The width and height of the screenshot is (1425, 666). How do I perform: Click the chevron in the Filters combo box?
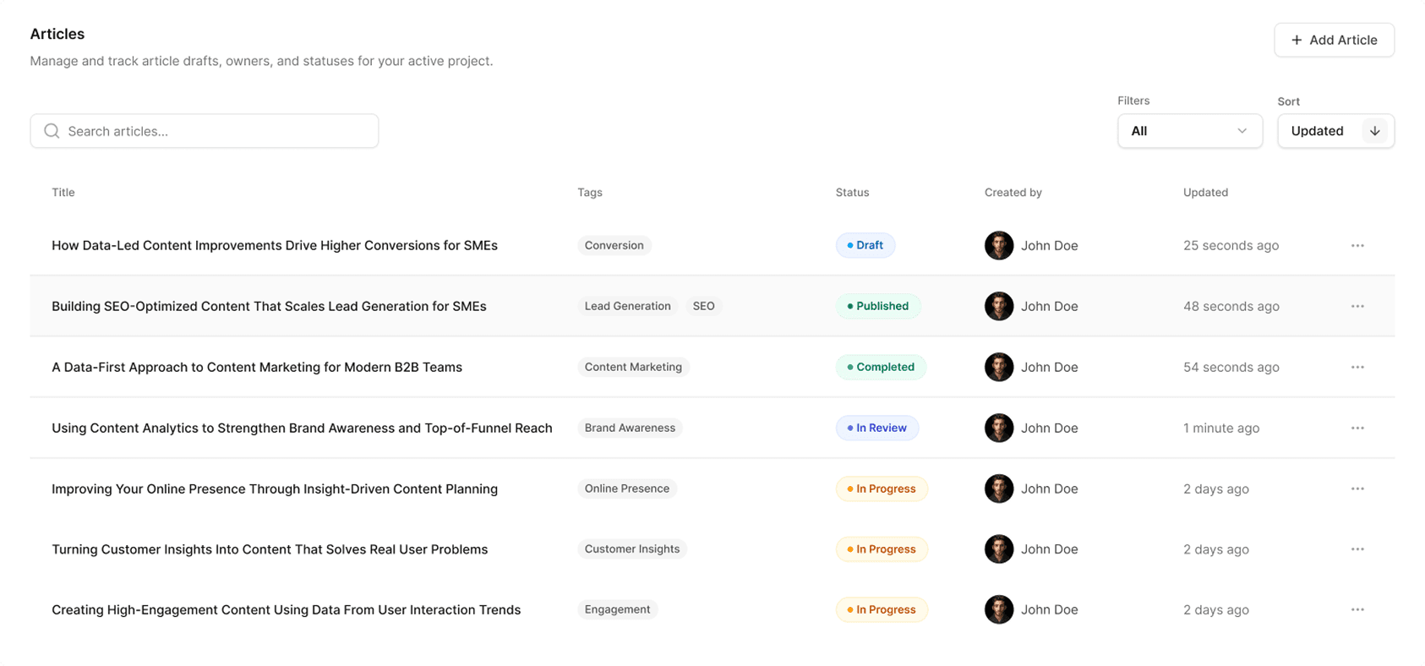point(1242,131)
